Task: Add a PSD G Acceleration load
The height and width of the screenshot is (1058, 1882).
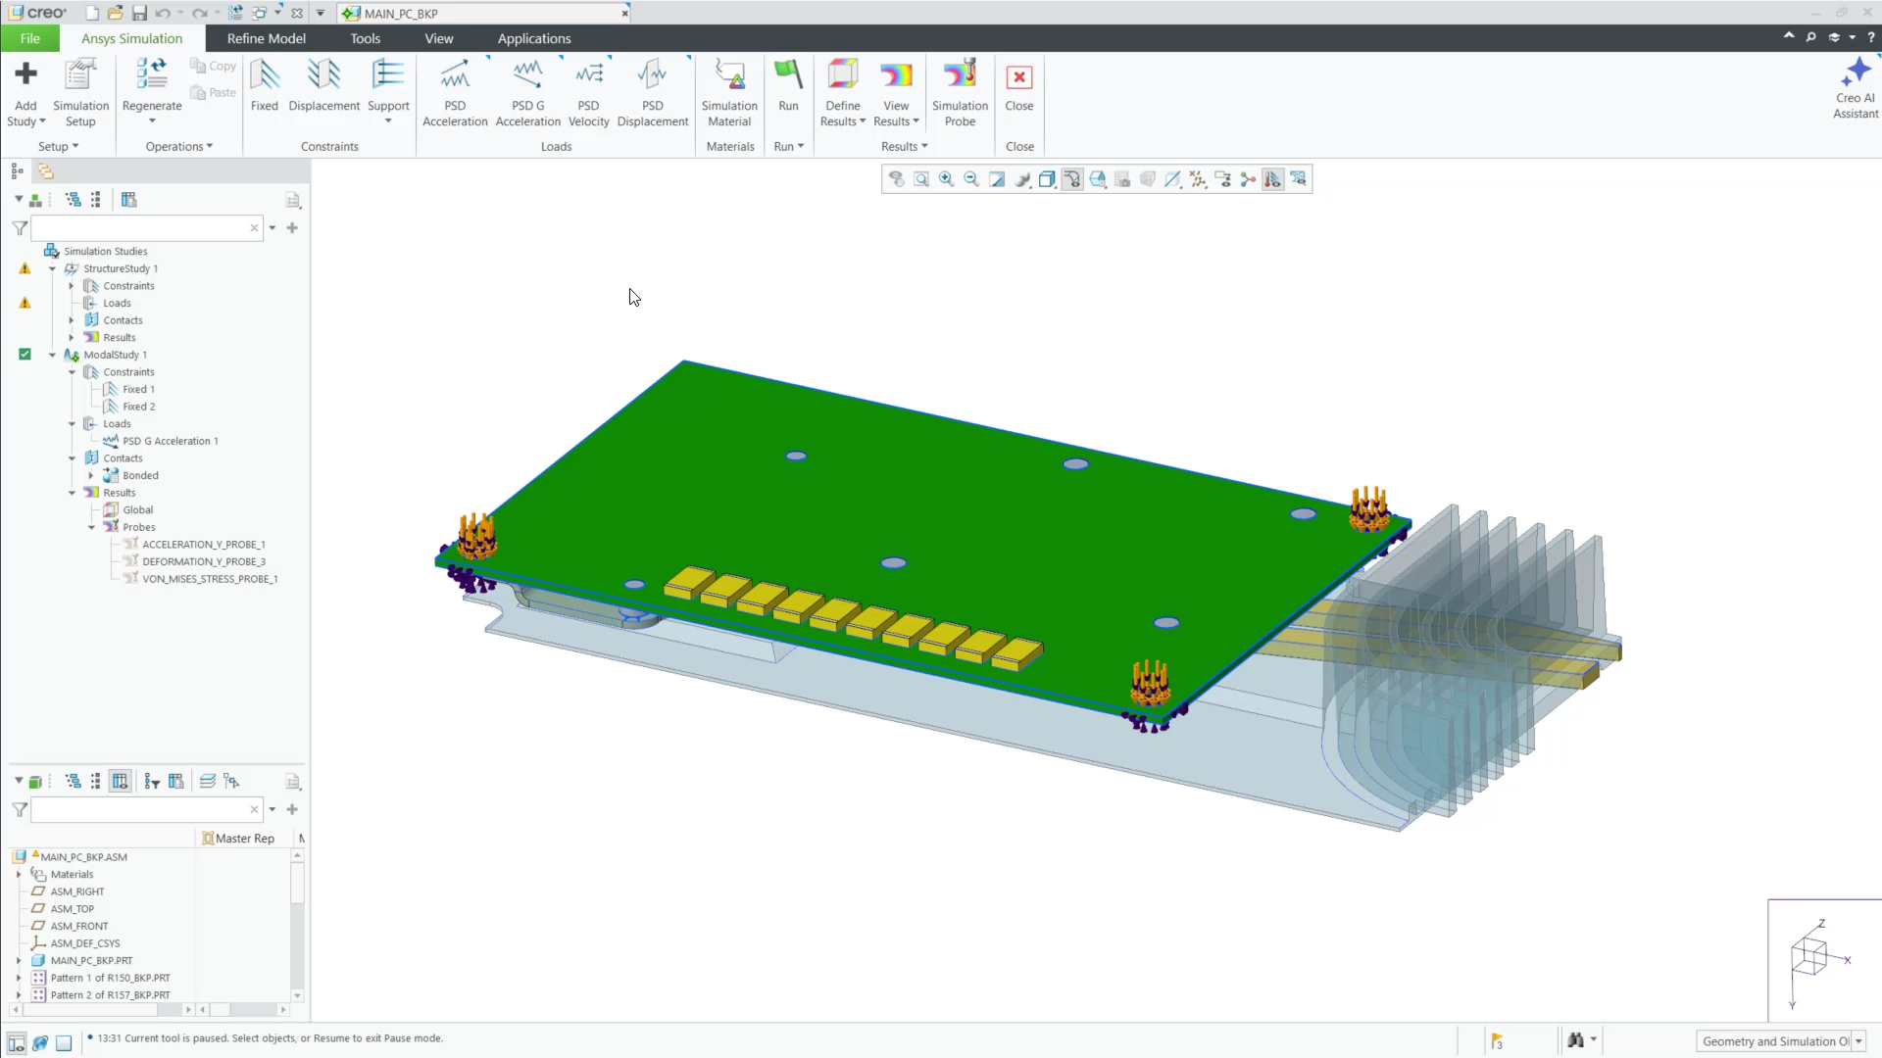Action: 527,93
